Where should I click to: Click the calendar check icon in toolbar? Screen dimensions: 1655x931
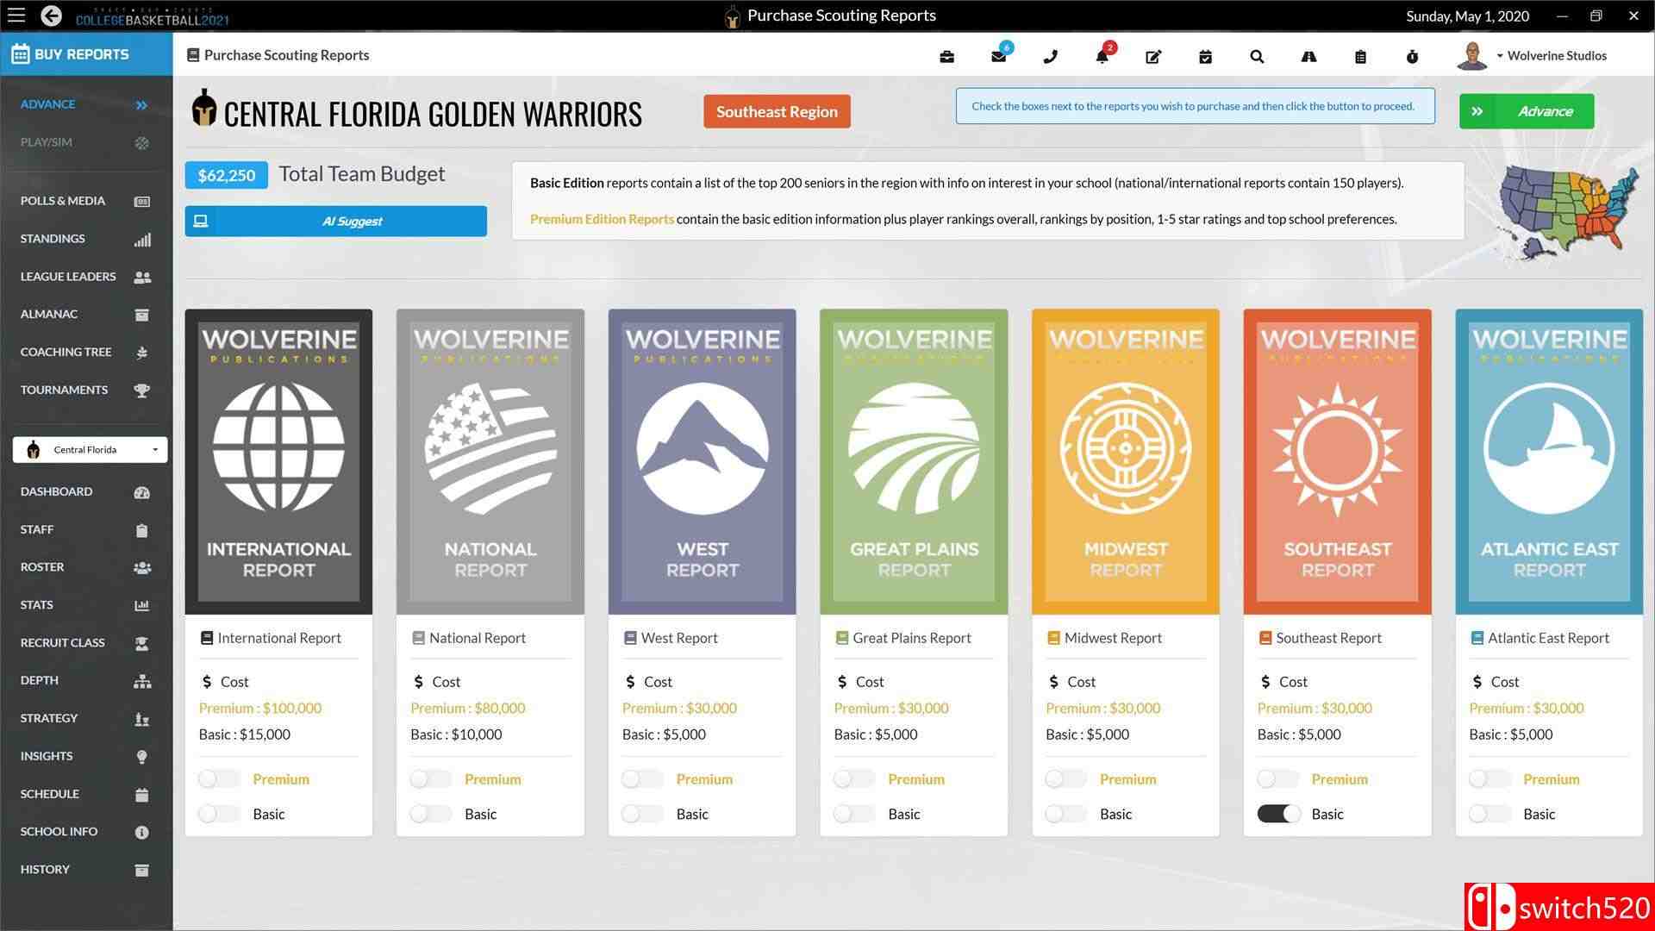pyautogui.click(x=1205, y=57)
